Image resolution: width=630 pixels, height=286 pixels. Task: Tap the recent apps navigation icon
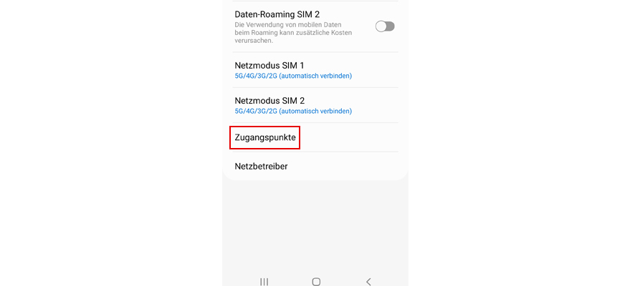[264, 282]
